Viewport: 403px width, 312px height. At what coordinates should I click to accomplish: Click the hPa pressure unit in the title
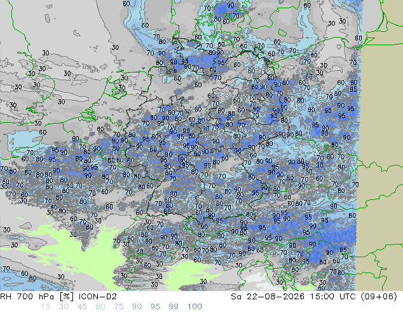(x=46, y=297)
